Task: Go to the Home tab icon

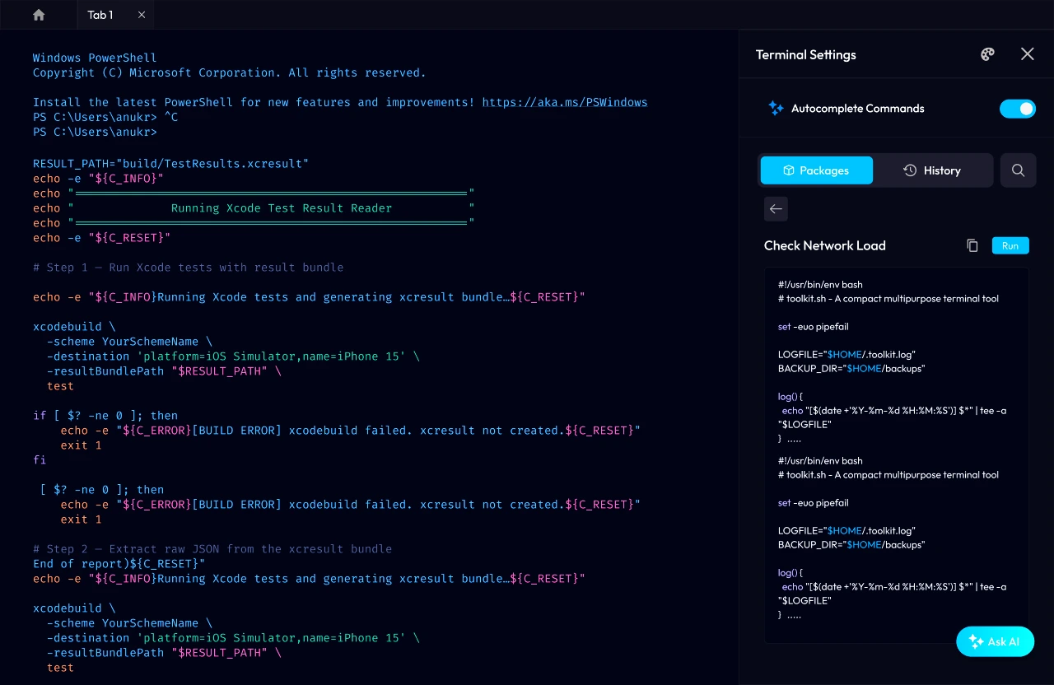Action: (x=39, y=15)
